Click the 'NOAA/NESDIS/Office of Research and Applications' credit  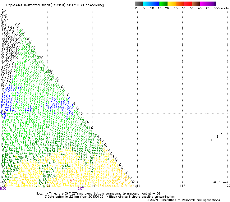[183, 200]
